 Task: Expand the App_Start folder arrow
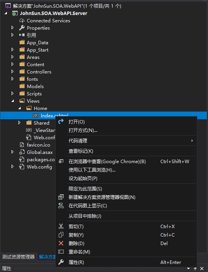12,50
